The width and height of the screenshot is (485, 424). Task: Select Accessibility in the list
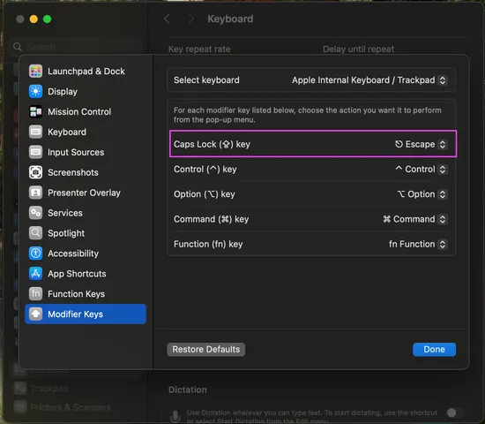pos(86,254)
